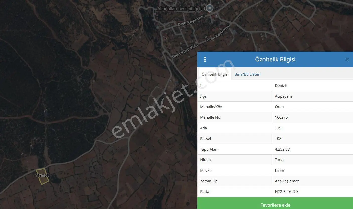The width and height of the screenshot is (353, 209).
Task: Click the Pafta value N22-B-16-D-3
Action: 312,192
